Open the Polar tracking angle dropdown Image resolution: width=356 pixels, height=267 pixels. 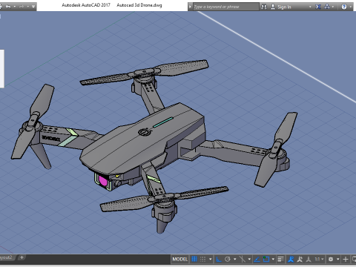coord(234,259)
